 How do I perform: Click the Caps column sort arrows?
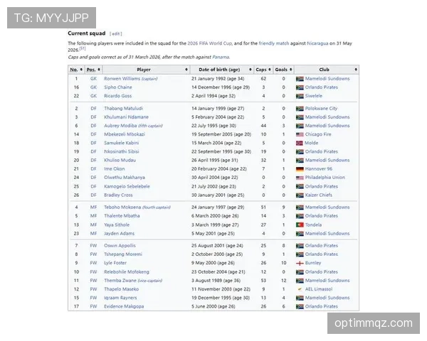tap(270, 70)
